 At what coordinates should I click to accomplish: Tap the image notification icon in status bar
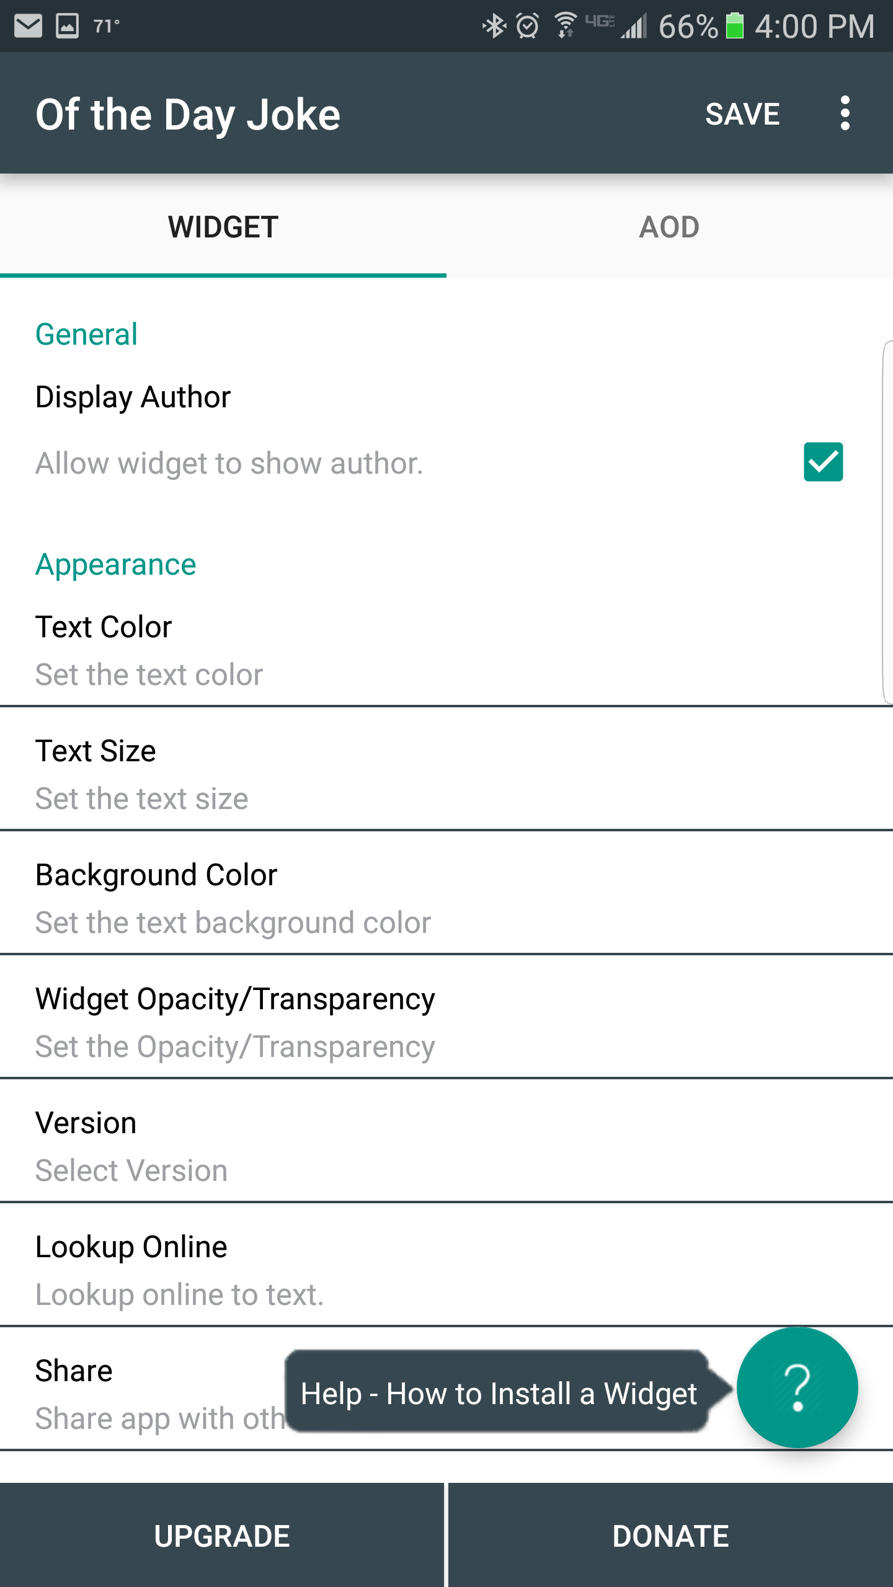pyautogui.click(x=67, y=26)
